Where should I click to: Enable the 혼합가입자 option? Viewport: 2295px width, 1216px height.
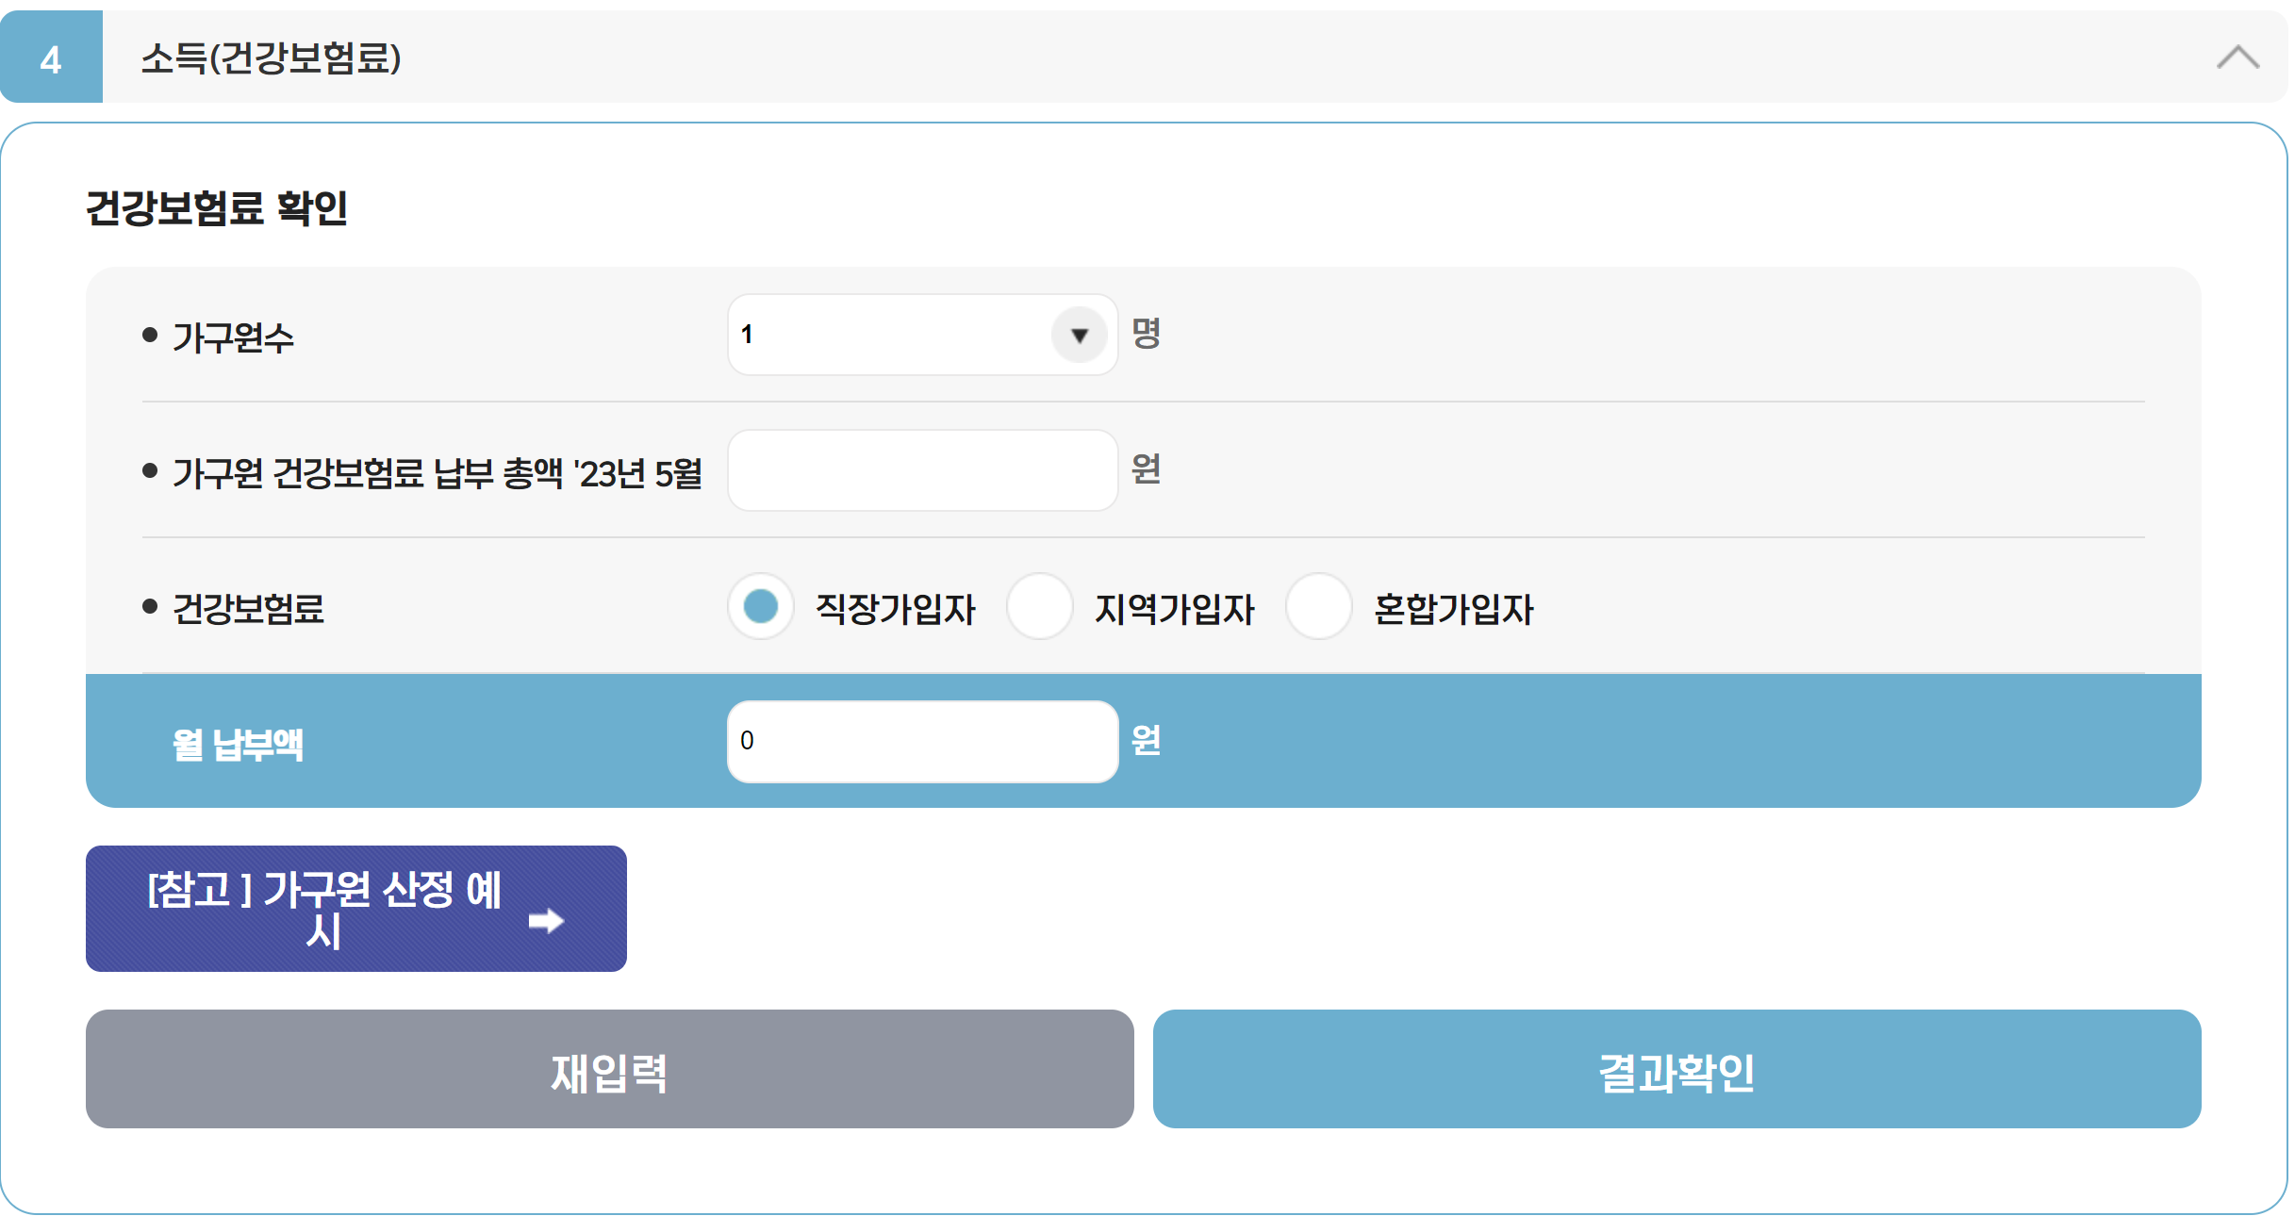pos(1318,607)
